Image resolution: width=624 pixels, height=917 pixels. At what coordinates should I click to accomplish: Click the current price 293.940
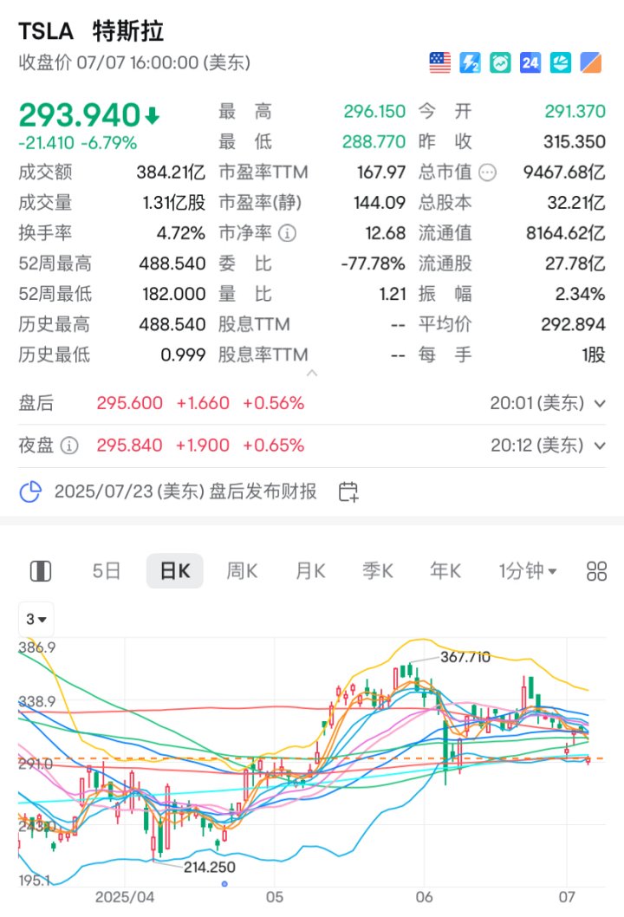click(80, 115)
